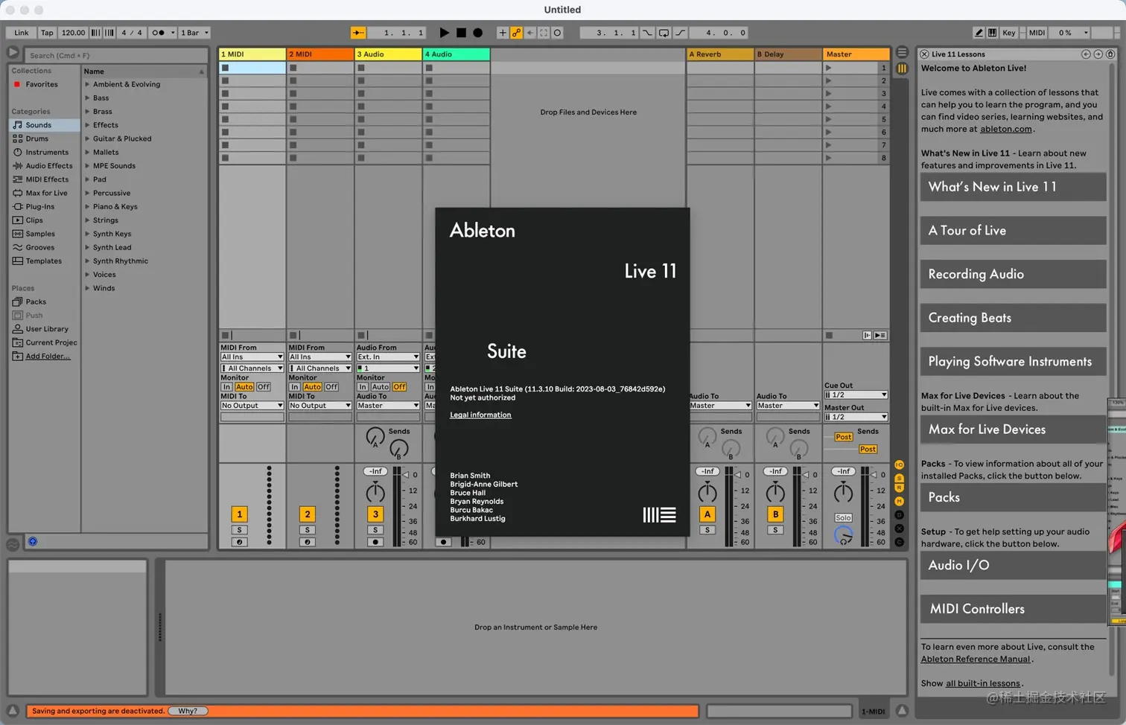Viewport: 1126px width, 725px height.
Task: Expand Piano & Keys folder
Action: [x=87, y=207]
